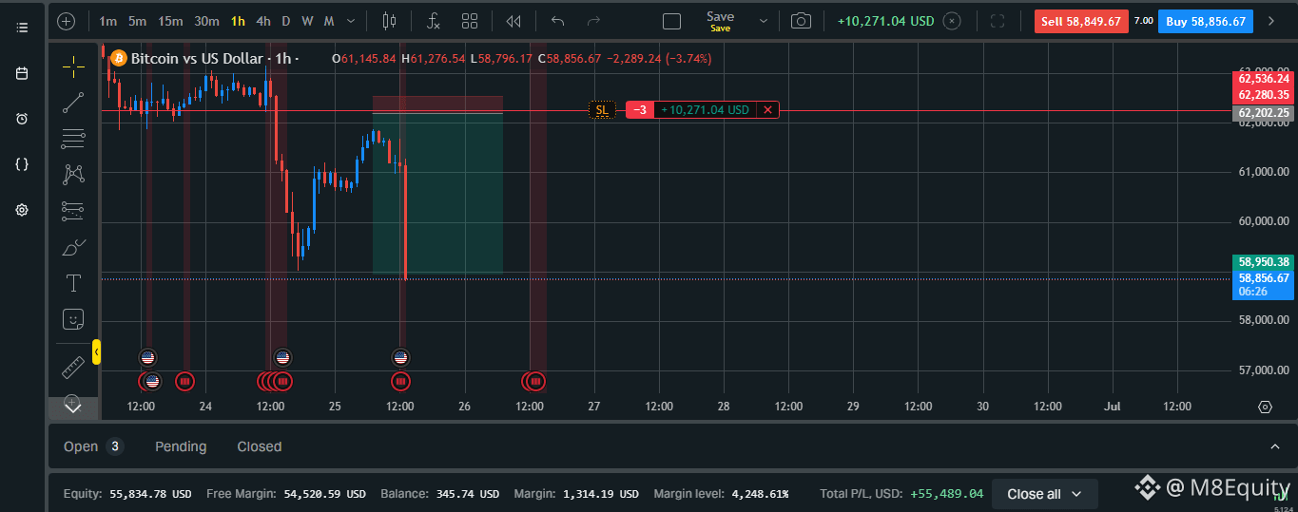Redo the chart action
1298x512 pixels.
pos(594,21)
